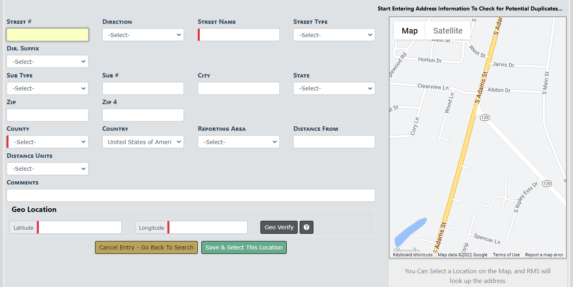Click into the Latitude field

click(80, 227)
